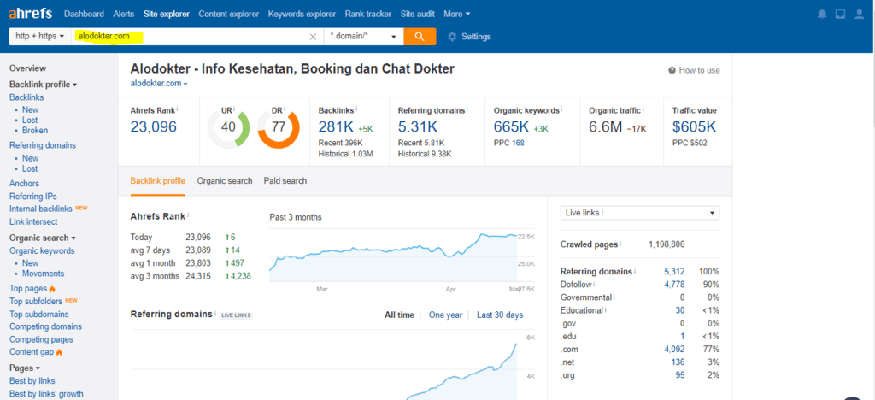
Task: Click the orange search magnifier button
Action: (x=420, y=36)
